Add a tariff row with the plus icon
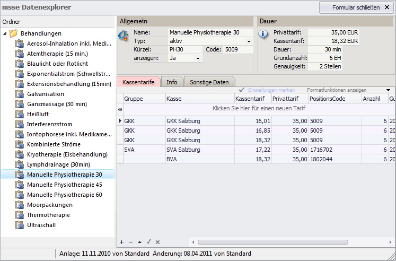396x261 pixels. pos(122,242)
